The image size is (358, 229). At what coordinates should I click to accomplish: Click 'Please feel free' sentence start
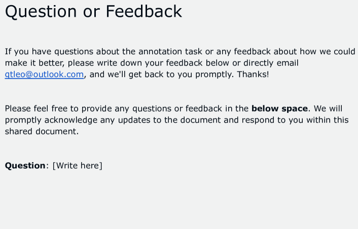point(36,108)
